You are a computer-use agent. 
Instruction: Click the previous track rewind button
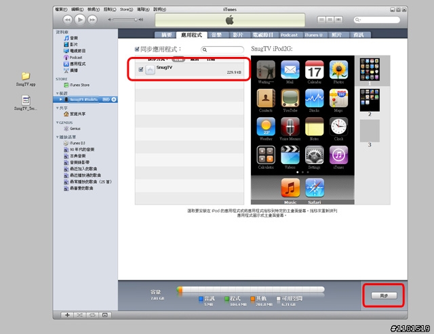tap(67, 20)
